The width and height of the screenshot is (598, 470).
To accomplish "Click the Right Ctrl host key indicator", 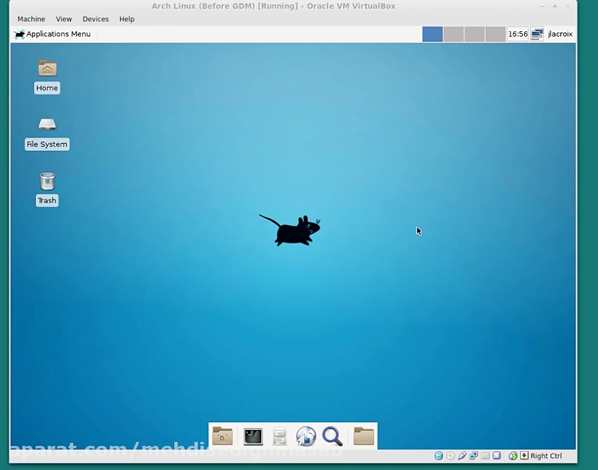I will coord(545,455).
